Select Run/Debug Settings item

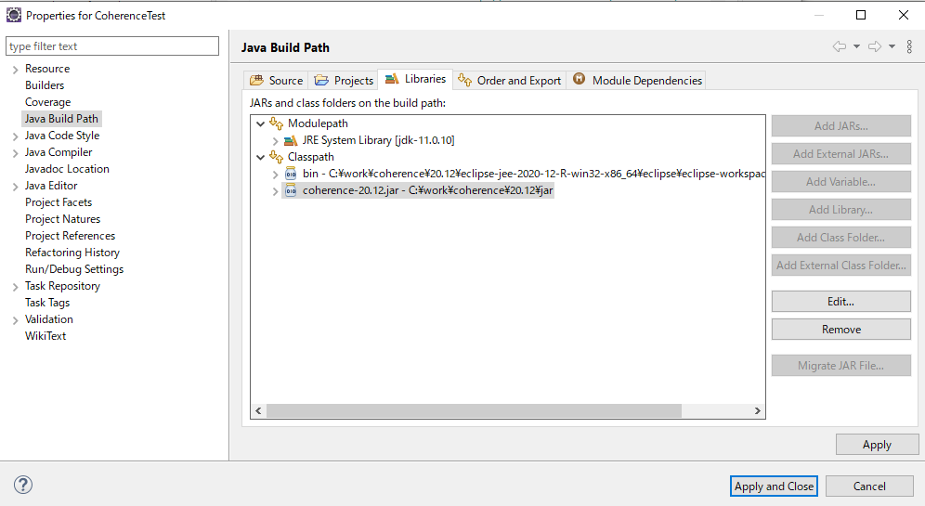pos(74,269)
